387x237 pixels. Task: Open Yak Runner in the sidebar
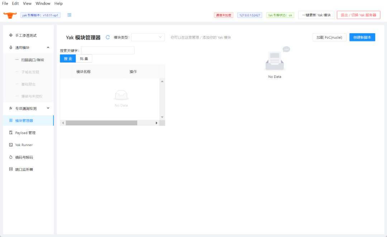click(28, 145)
